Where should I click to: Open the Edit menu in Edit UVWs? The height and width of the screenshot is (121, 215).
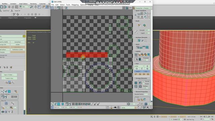tap(57, 5)
